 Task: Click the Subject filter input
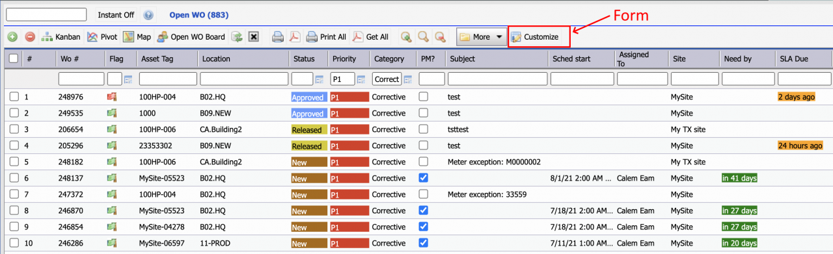coord(497,79)
